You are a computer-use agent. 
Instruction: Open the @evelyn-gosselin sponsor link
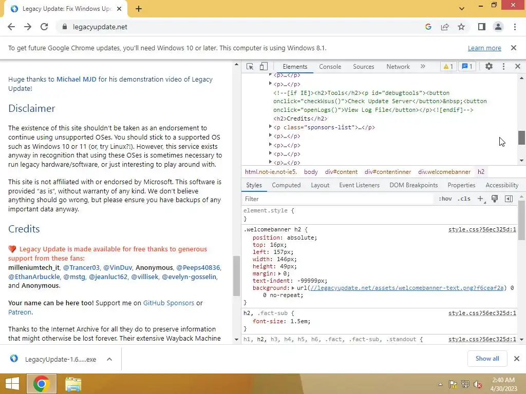pyautogui.click(x=189, y=277)
